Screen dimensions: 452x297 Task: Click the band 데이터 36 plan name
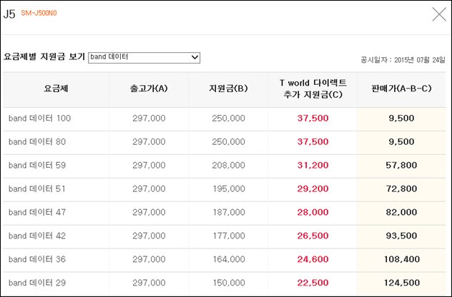[x=37, y=259]
